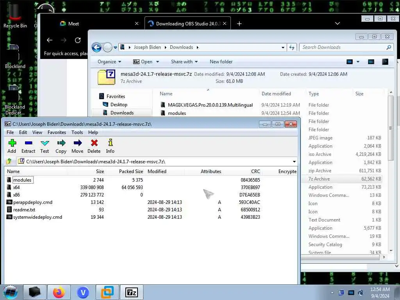Viewport: 400px width, 300px height.
Task: Expand the 7-Zip path history dropdown
Action: 294,161
